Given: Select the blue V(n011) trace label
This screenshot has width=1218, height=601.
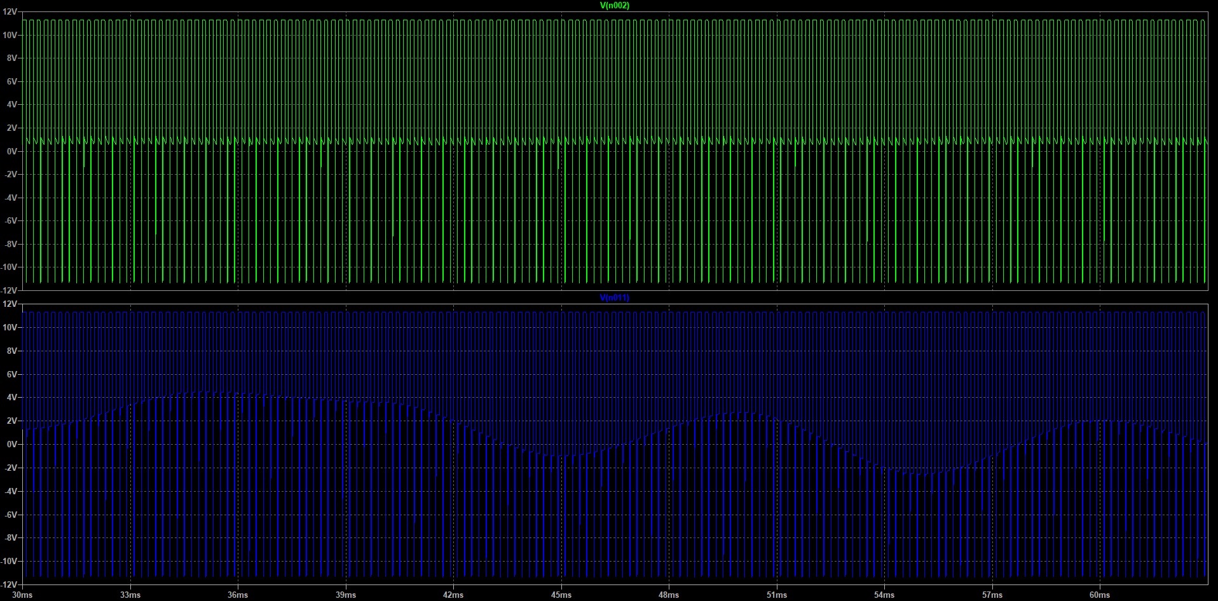Looking at the screenshot, I should (x=615, y=298).
